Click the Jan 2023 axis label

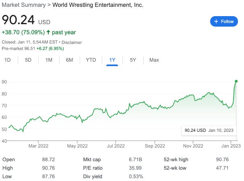(x=231, y=146)
